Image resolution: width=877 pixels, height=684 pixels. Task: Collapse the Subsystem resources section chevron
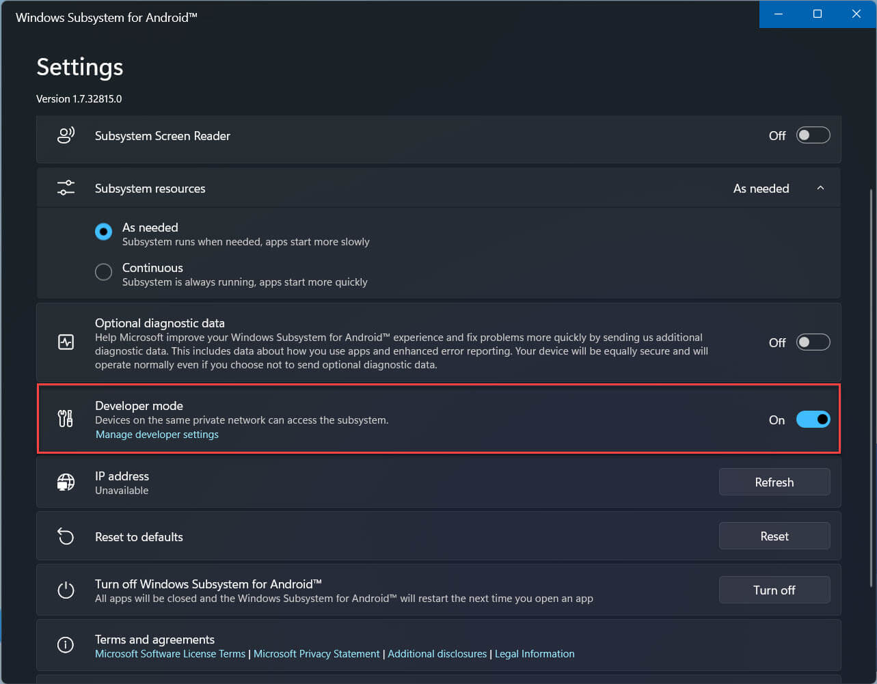point(820,189)
